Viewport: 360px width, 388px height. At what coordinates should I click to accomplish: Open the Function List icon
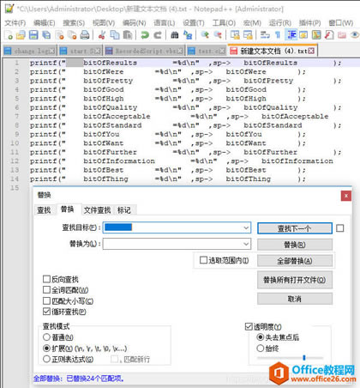329,35
